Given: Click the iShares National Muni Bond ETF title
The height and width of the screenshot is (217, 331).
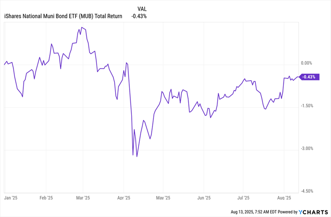Looking at the screenshot, I should click(x=63, y=16).
